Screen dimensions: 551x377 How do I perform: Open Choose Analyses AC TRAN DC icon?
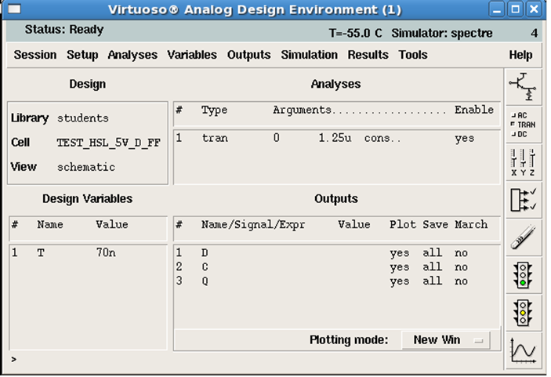(x=523, y=125)
